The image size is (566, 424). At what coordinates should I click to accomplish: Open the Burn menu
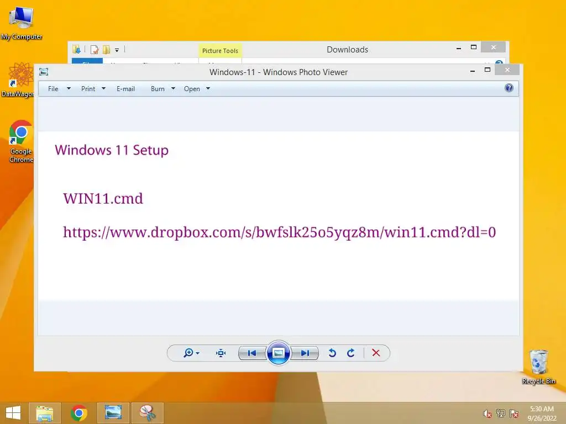[x=158, y=89]
